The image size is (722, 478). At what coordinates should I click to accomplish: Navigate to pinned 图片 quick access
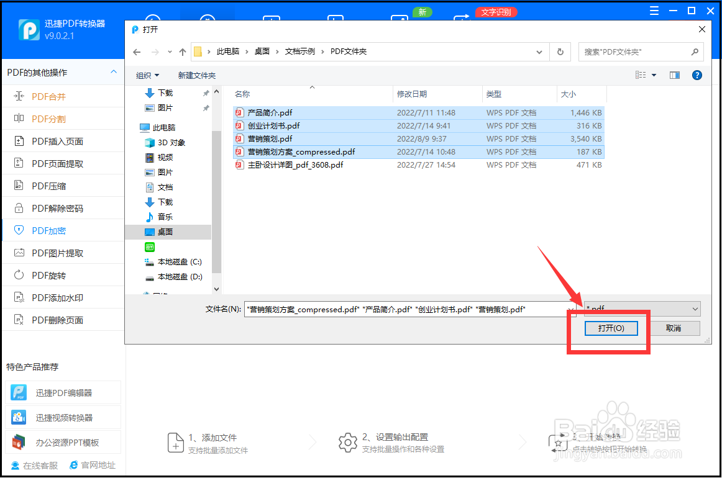pos(165,107)
